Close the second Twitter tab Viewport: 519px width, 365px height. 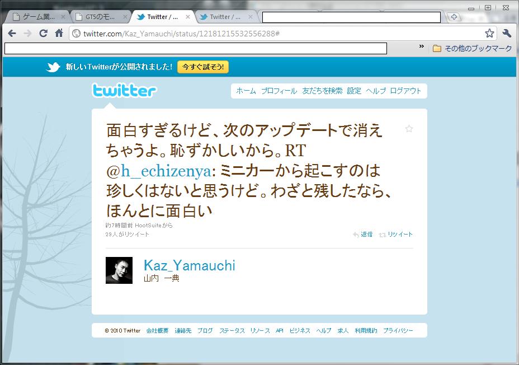tap(250, 17)
